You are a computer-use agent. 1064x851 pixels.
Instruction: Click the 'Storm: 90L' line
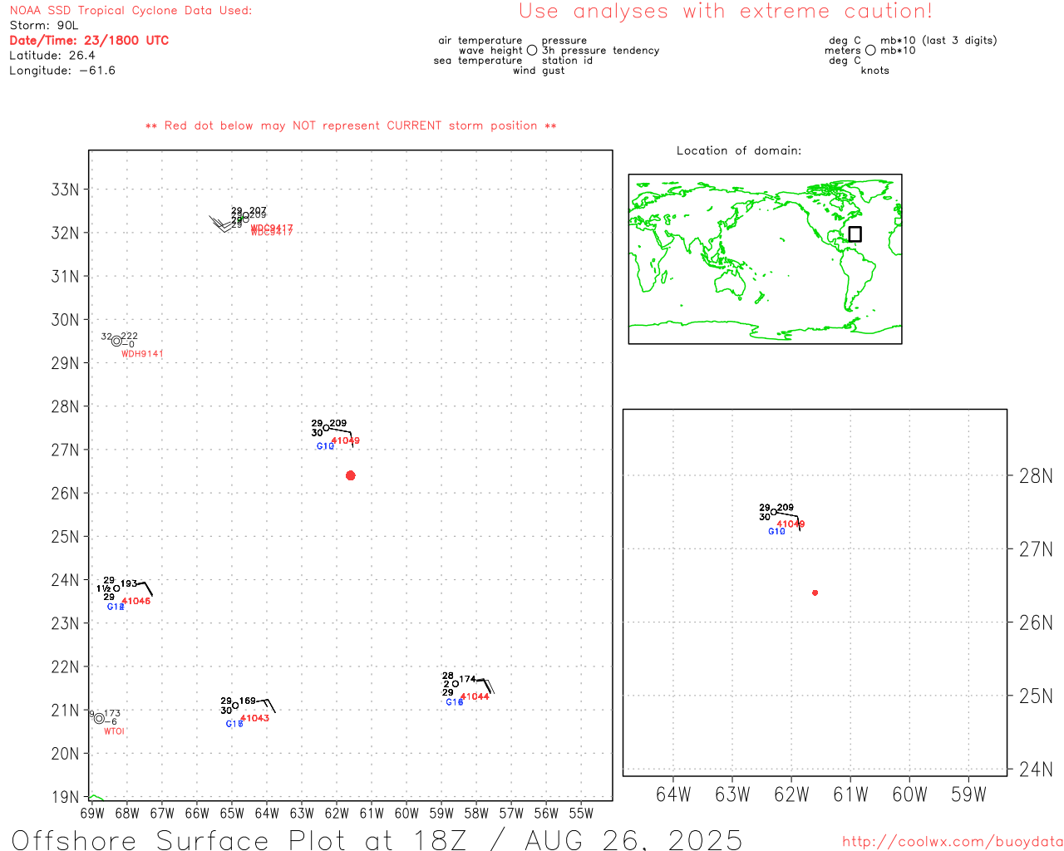[x=44, y=26]
